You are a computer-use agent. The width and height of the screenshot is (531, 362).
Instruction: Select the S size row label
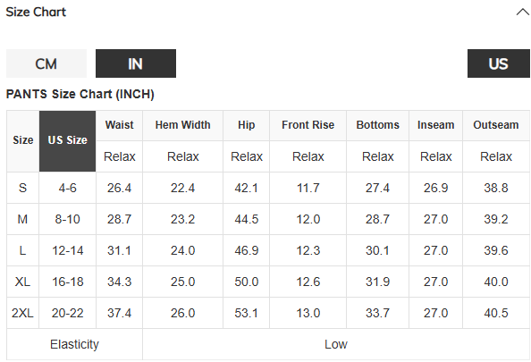(x=22, y=188)
